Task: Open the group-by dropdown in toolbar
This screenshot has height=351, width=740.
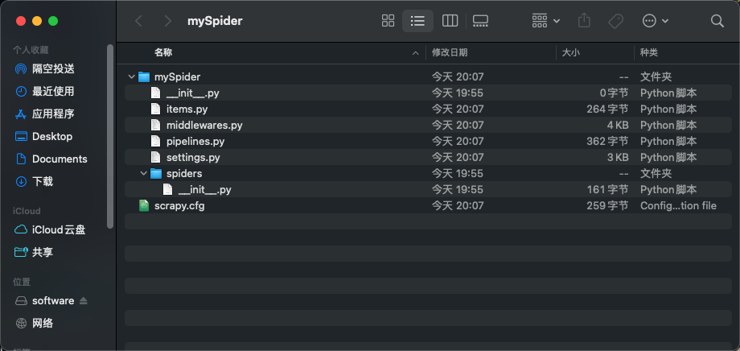Action: [546, 21]
